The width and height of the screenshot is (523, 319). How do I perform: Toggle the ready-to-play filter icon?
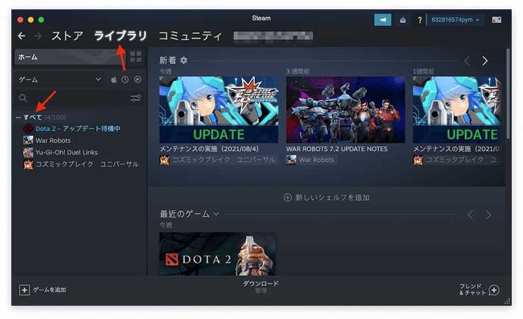137,80
